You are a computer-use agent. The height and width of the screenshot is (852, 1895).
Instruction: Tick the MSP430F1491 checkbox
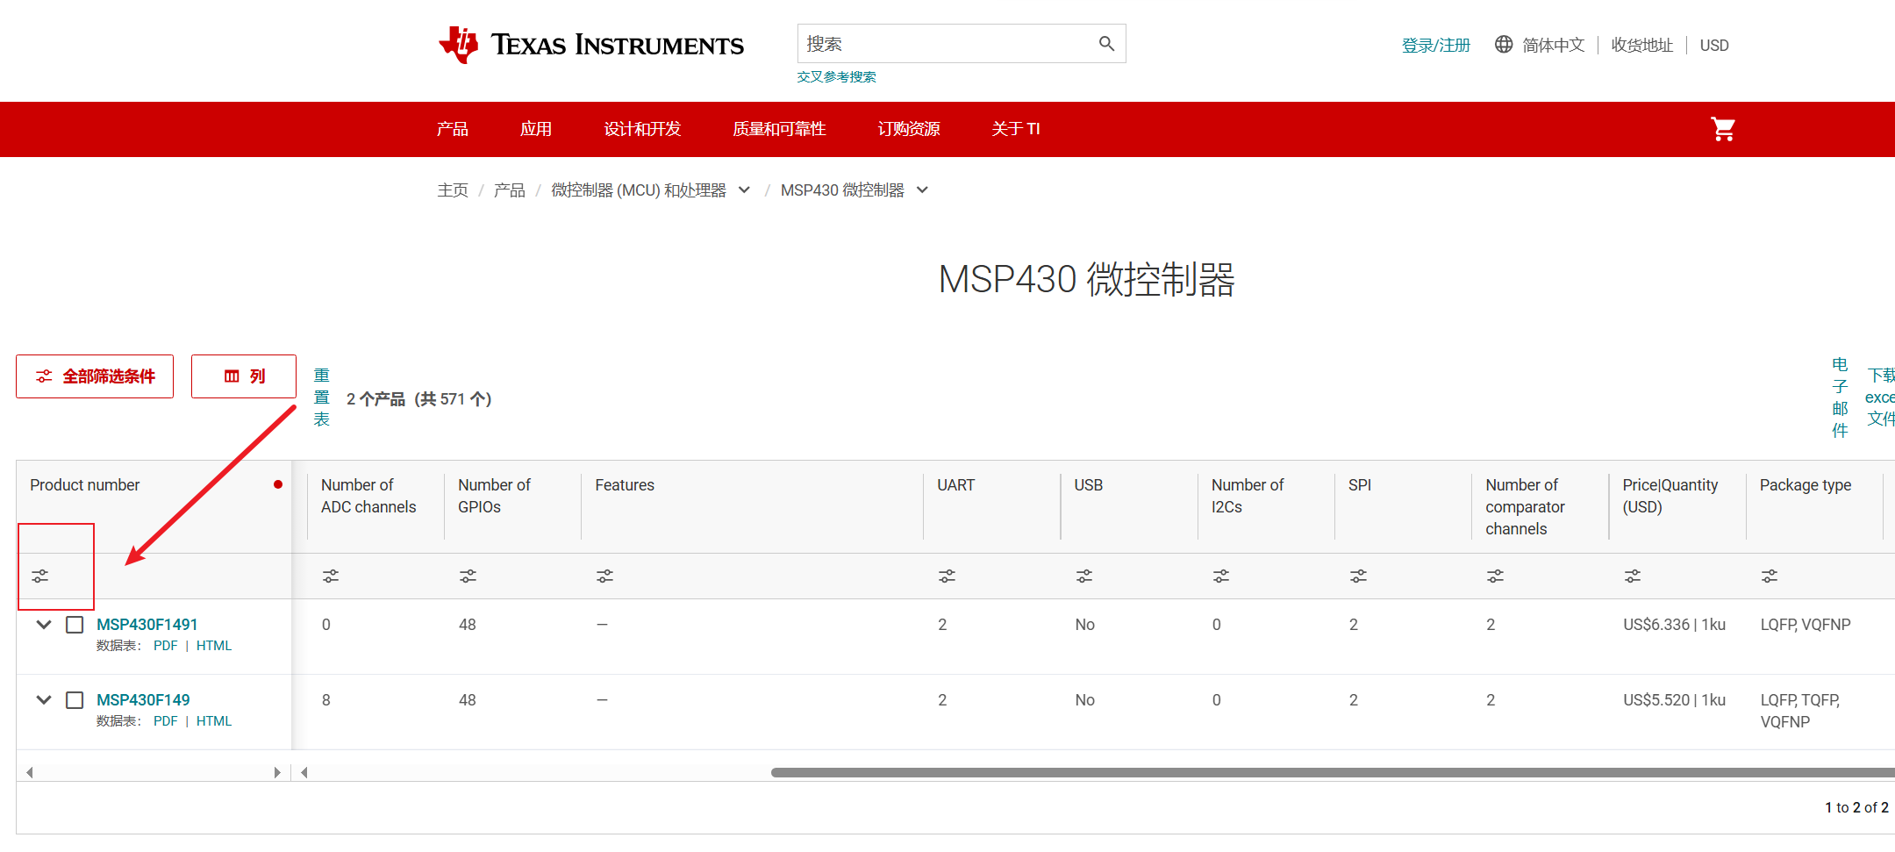75,625
